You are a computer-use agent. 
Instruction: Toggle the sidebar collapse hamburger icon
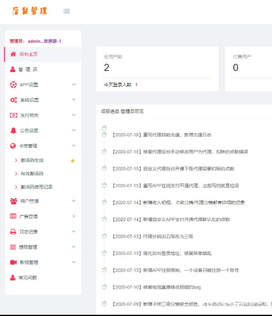67,12
